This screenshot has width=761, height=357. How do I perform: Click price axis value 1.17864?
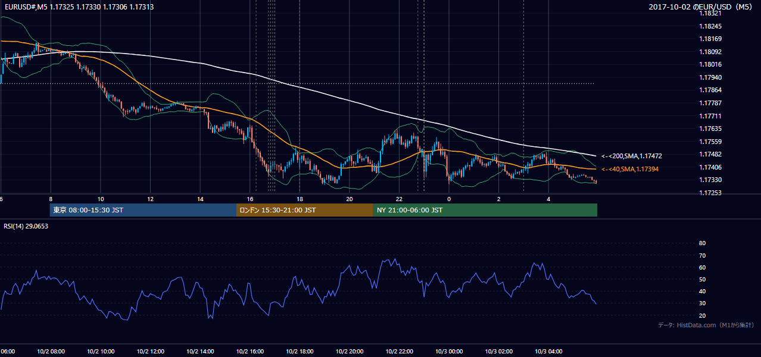[711, 90]
